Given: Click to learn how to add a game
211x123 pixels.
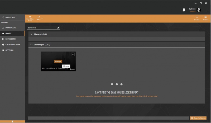Looking at the screenshot, I should [x=117, y=96].
